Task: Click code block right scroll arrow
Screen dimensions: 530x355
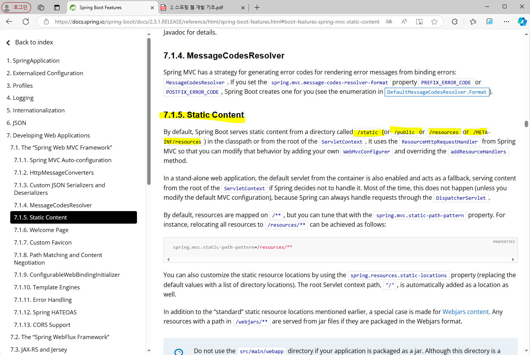Action: (513, 259)
